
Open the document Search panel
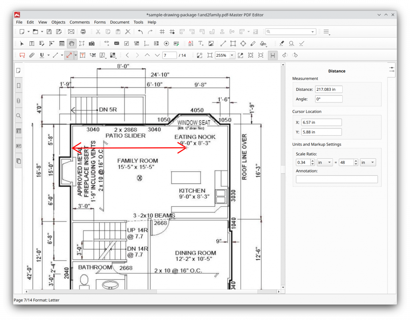tap(18, 116)
